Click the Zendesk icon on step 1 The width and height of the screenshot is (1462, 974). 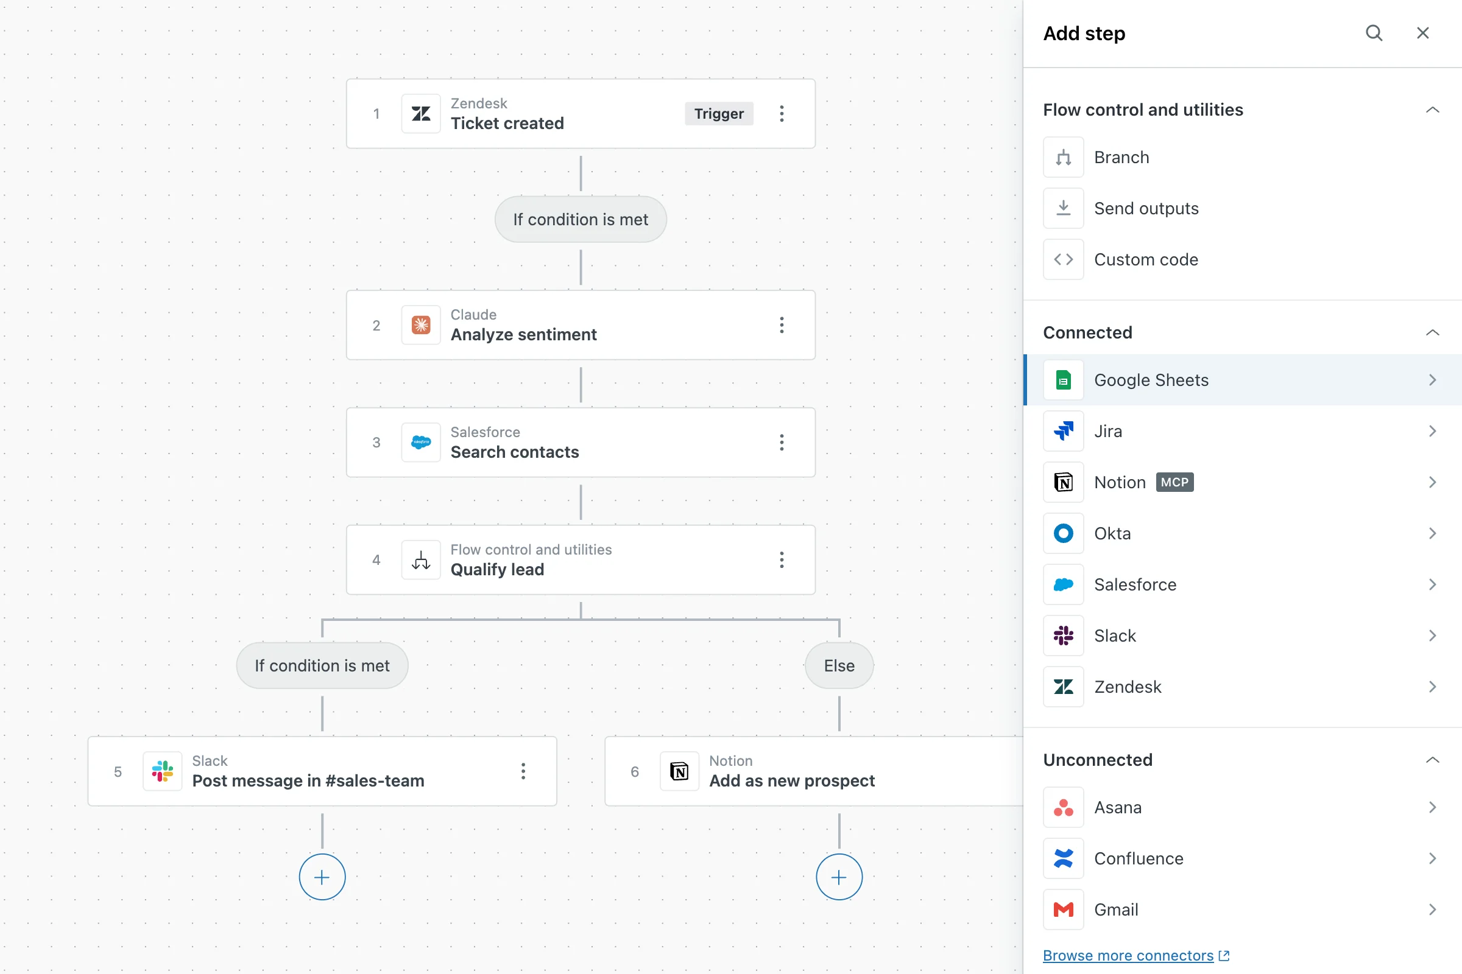coord(421,114)
